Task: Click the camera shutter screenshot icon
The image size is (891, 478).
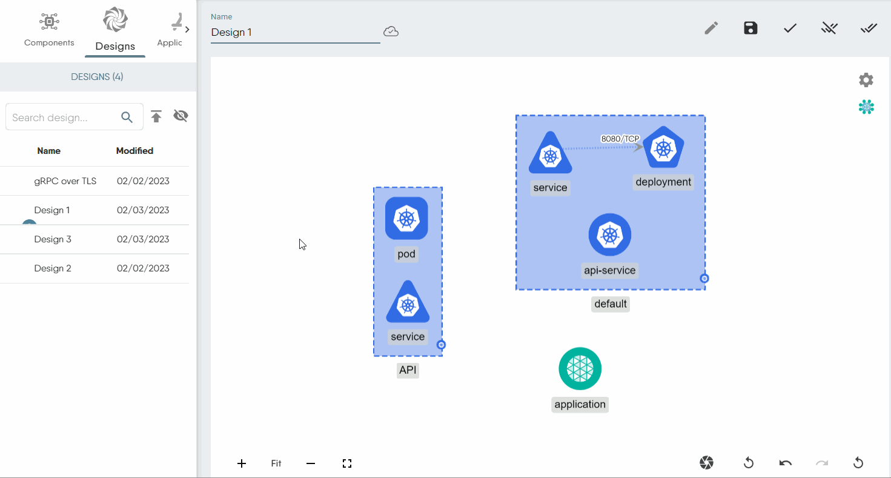Action: coord(706,463)
